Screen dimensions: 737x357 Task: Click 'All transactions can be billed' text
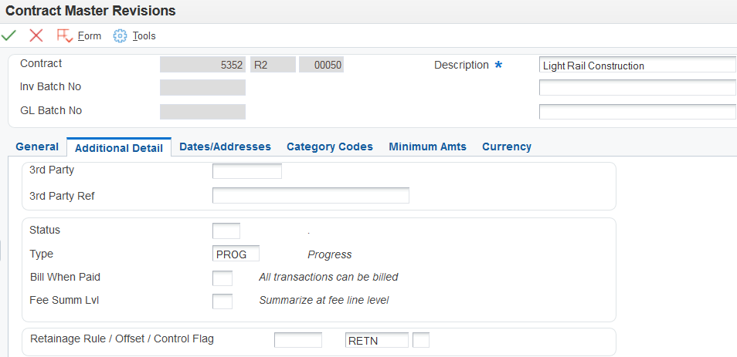328,278
